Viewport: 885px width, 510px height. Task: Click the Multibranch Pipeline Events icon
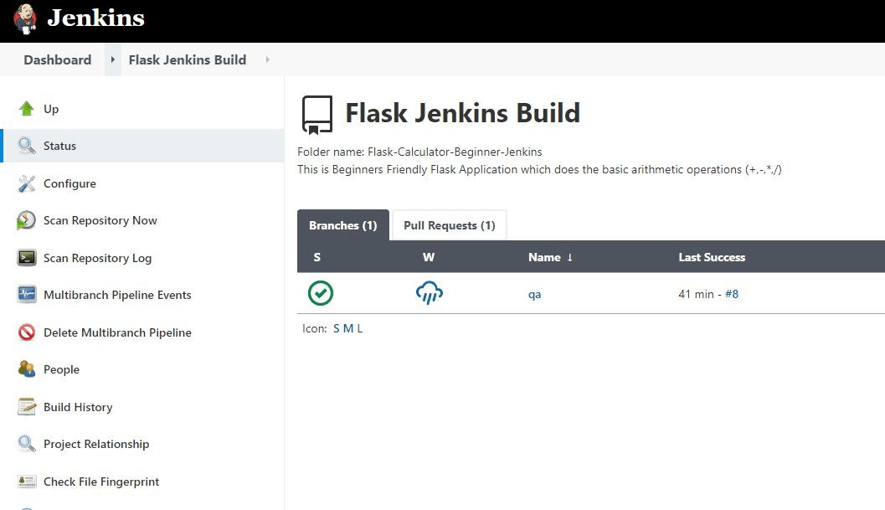coord(25,295)
